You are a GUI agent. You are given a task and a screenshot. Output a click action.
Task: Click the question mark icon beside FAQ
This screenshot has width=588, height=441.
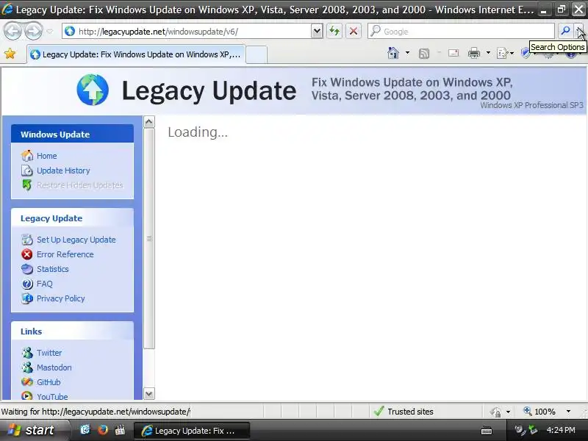point(27,284)
